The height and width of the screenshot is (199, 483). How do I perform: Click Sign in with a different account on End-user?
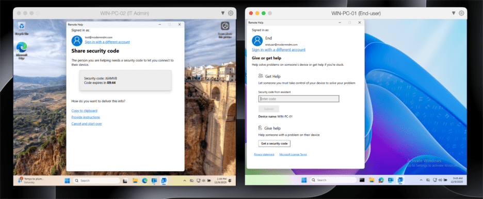click(279, 49)
